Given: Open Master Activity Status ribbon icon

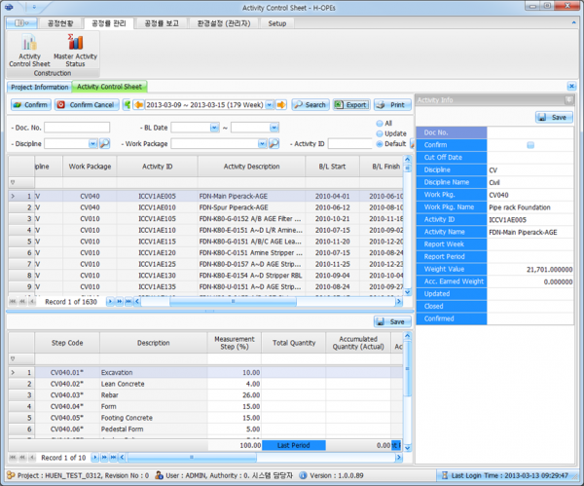Looking at the screenshot, I should tap(75, 51).
